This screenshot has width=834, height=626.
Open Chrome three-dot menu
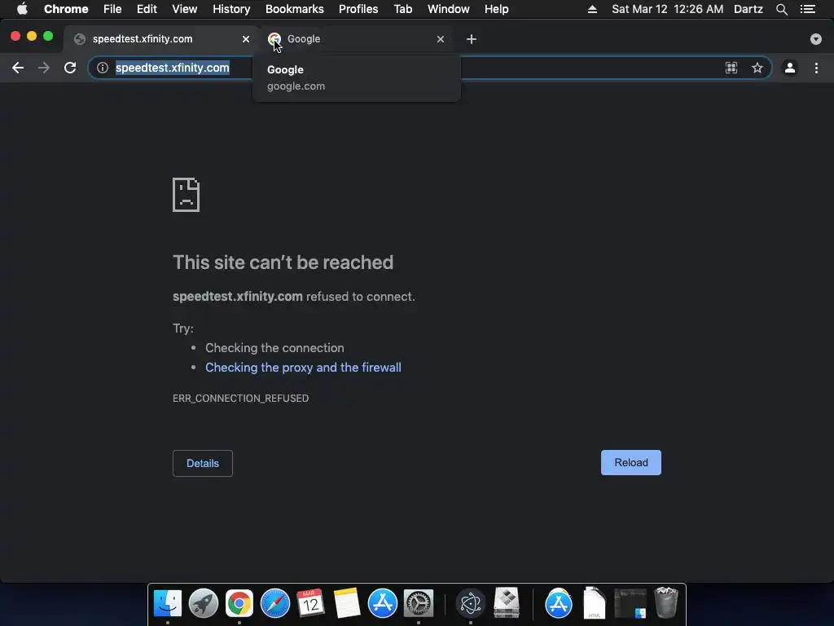[x=816, y=68]
